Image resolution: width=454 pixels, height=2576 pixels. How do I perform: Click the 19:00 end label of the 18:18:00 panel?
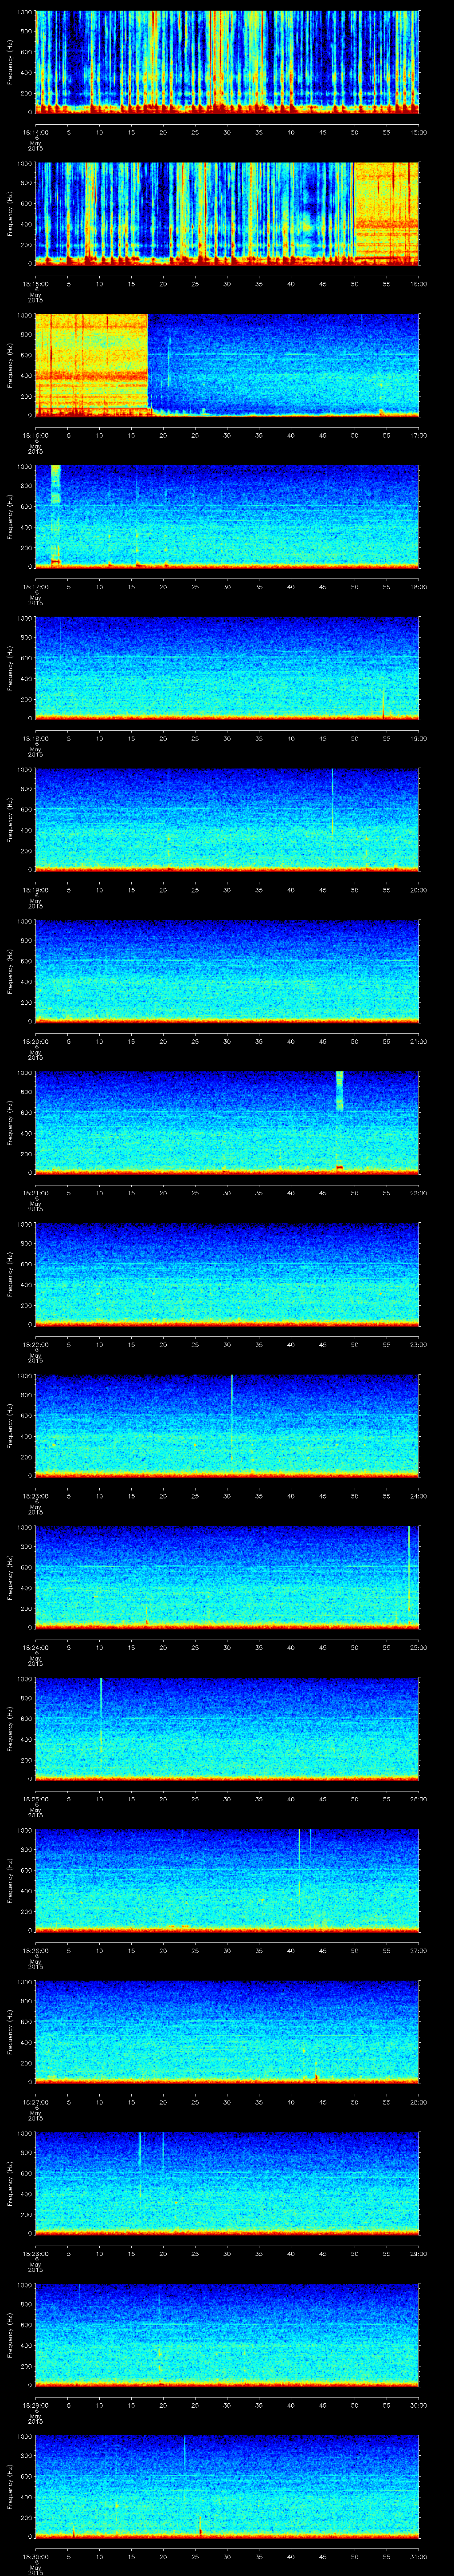[419, 738]
